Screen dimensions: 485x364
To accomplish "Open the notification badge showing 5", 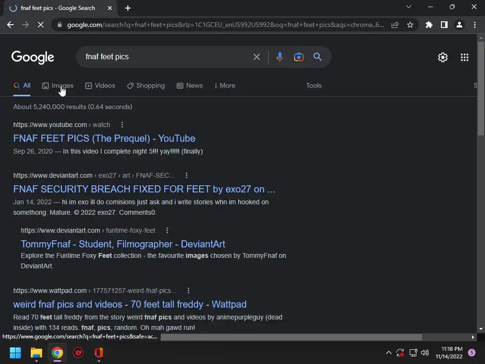I will point(472,353).
